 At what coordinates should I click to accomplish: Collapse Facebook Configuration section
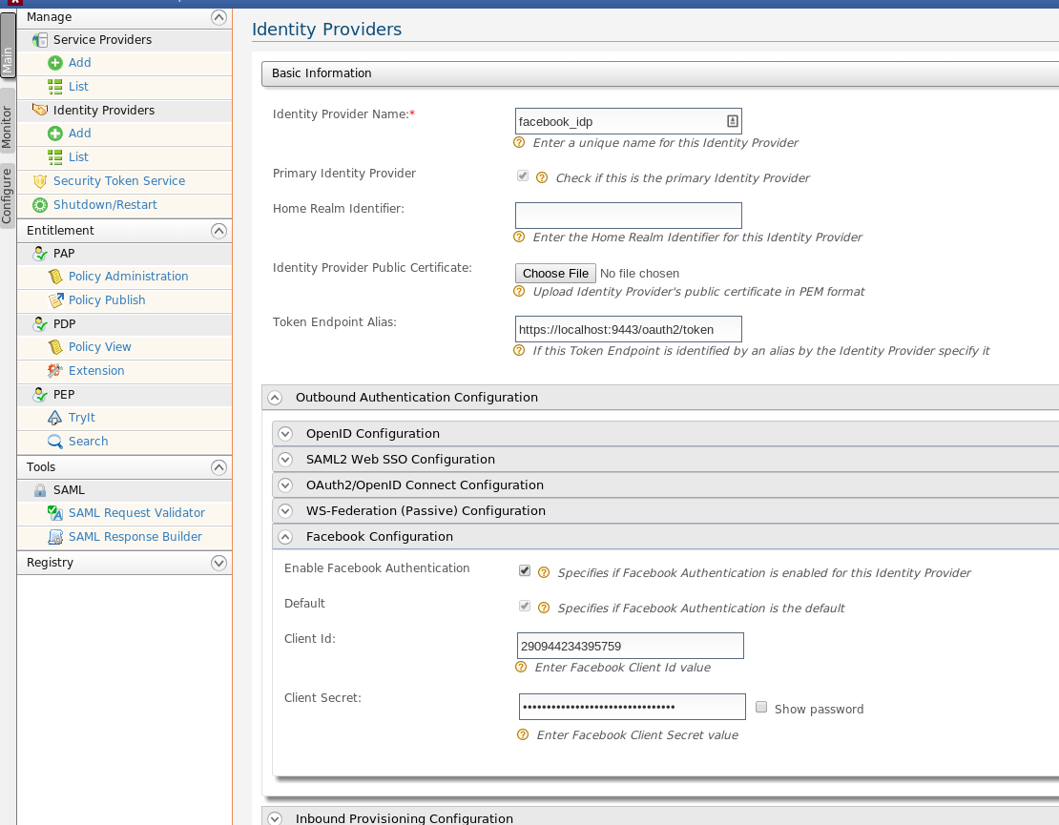click(x=285, y=537)
